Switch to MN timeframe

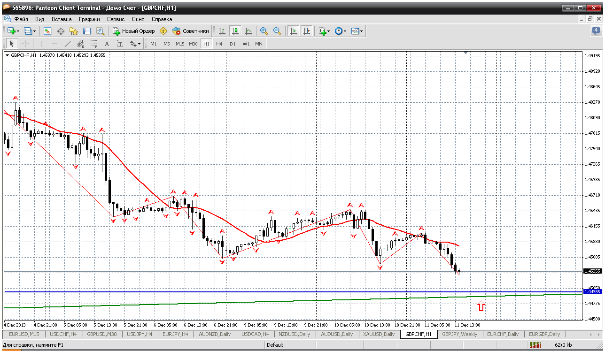pyautogui.click(x=259, y=44)
